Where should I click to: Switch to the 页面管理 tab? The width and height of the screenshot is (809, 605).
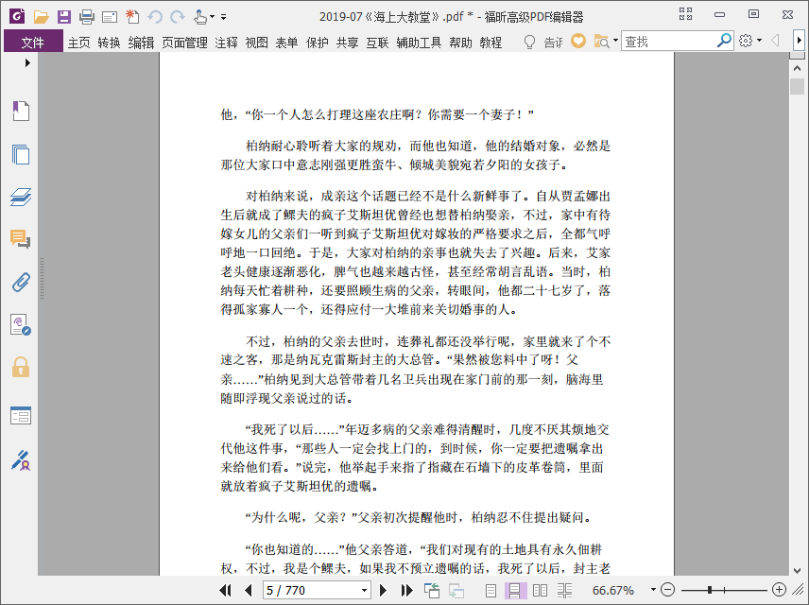click(x=184, y=43)
